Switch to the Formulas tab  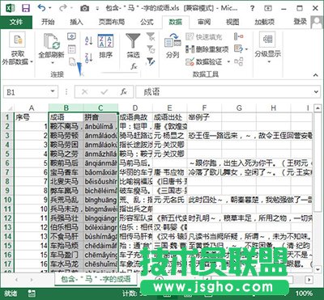147,22
